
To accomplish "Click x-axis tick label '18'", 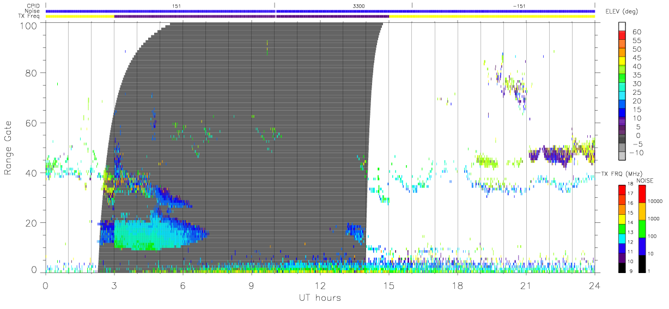I will (x=457, y=285).
